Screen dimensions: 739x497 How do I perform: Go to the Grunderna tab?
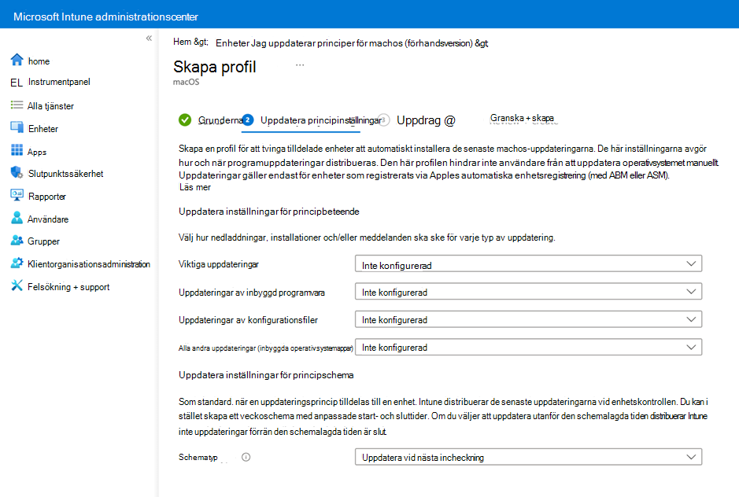(x=220, y=120)
